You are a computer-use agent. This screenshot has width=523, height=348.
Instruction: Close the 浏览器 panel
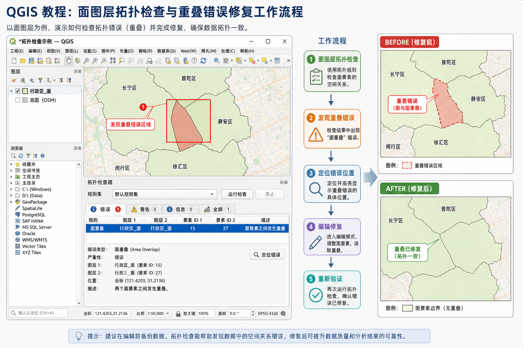80,148
